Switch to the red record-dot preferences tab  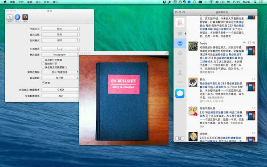tap(25, 17)
